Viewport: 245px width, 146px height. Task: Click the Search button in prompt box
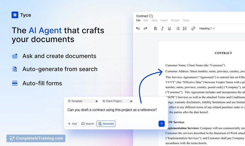(88, 124)
